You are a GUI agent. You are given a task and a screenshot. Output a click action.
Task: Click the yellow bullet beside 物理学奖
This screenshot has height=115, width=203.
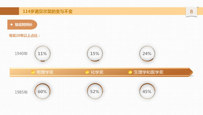coord(33,72)
